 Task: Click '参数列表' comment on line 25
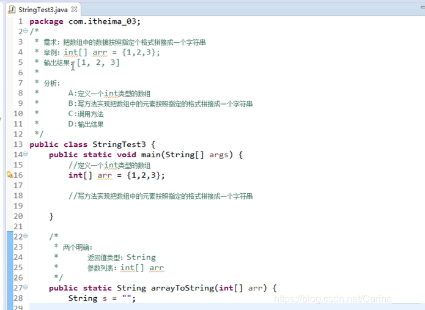(x=102, y=268)
